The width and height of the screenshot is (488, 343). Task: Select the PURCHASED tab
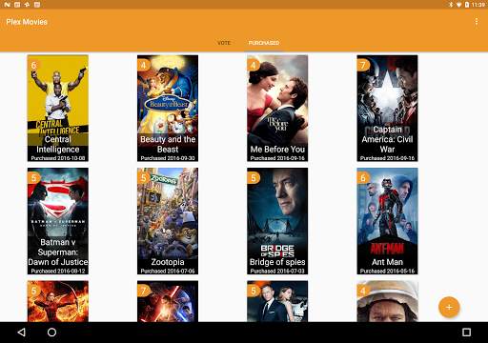point(264,43)
